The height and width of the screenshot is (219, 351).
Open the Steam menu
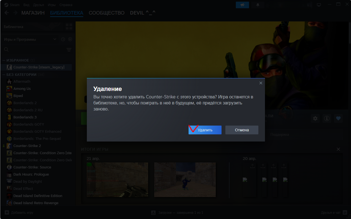point(12,5)
